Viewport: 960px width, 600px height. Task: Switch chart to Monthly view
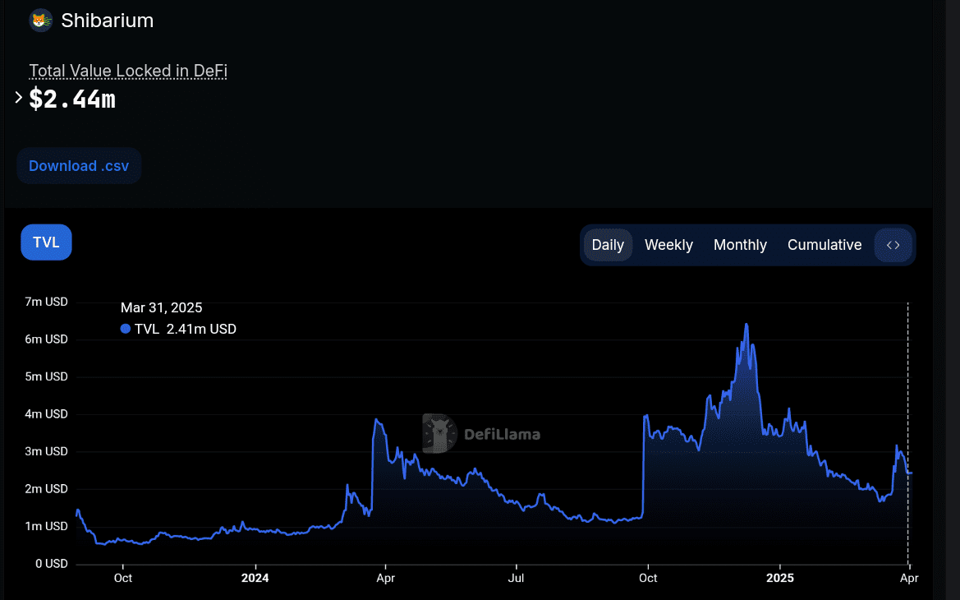(x=740, y=245)
